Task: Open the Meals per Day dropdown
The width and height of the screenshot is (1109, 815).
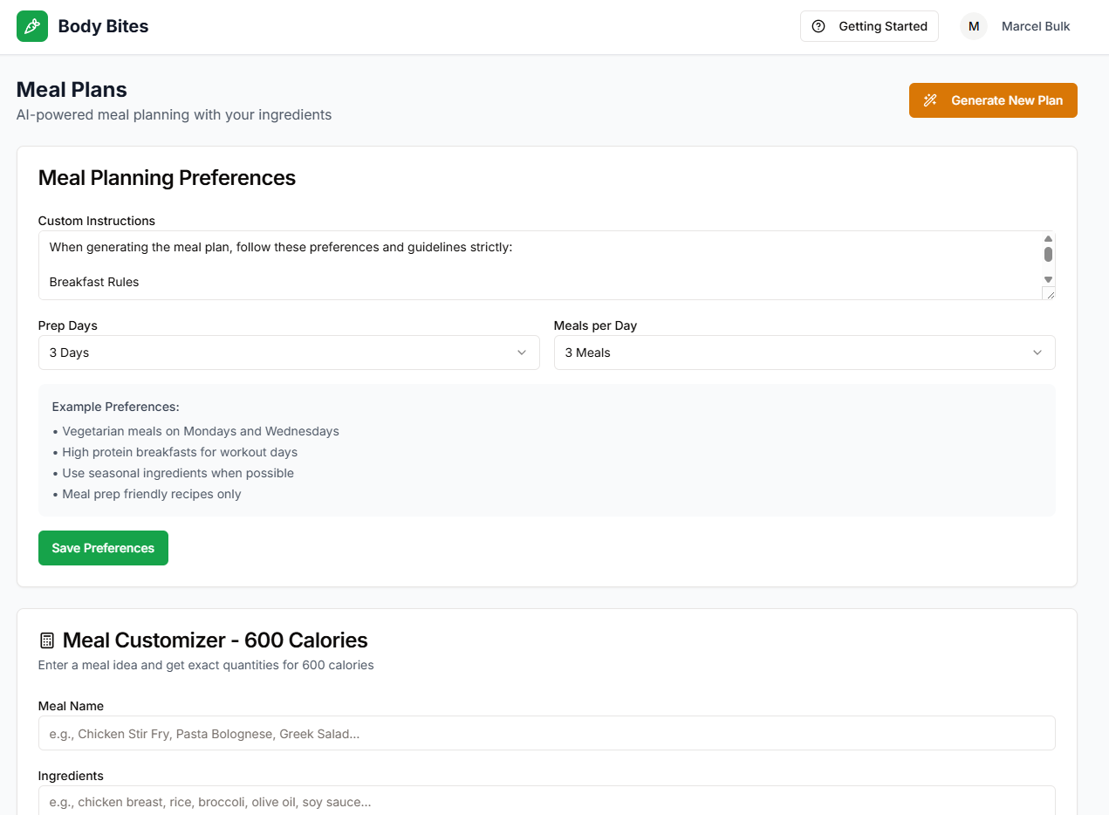Action: [804, 353]
